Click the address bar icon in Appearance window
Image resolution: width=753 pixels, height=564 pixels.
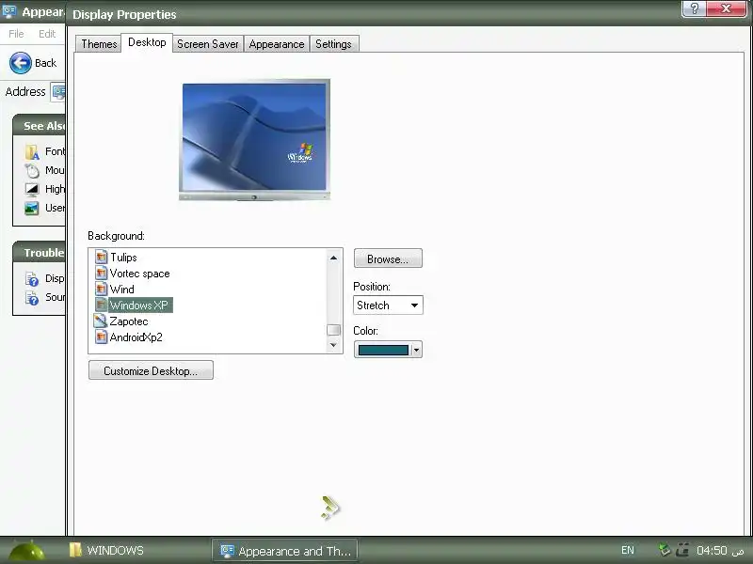point(58,91)
